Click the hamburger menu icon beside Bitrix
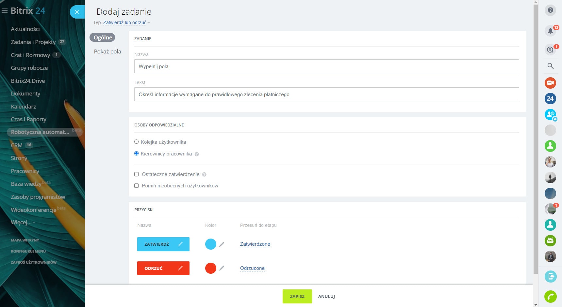The height and width of the screenshot is (307, 562). 5,11
